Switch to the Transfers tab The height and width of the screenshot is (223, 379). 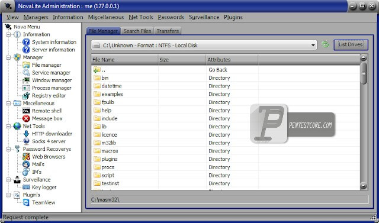[168, 31]
